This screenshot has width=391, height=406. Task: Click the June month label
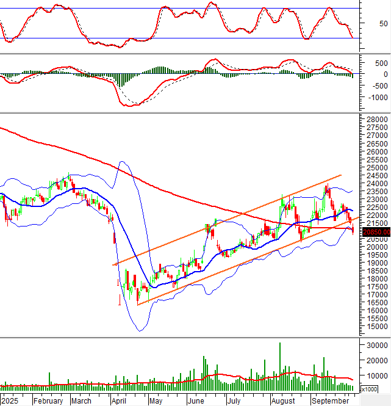tap(195, 401)
